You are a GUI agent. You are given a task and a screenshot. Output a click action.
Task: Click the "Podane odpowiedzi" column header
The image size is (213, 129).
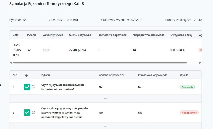[111, 75]
